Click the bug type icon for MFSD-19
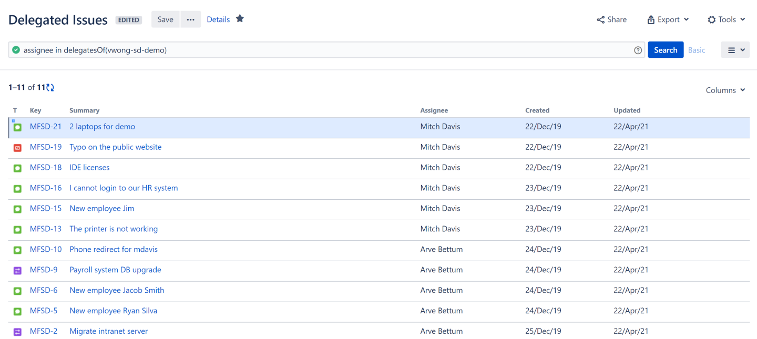 (x=17, y=148)
